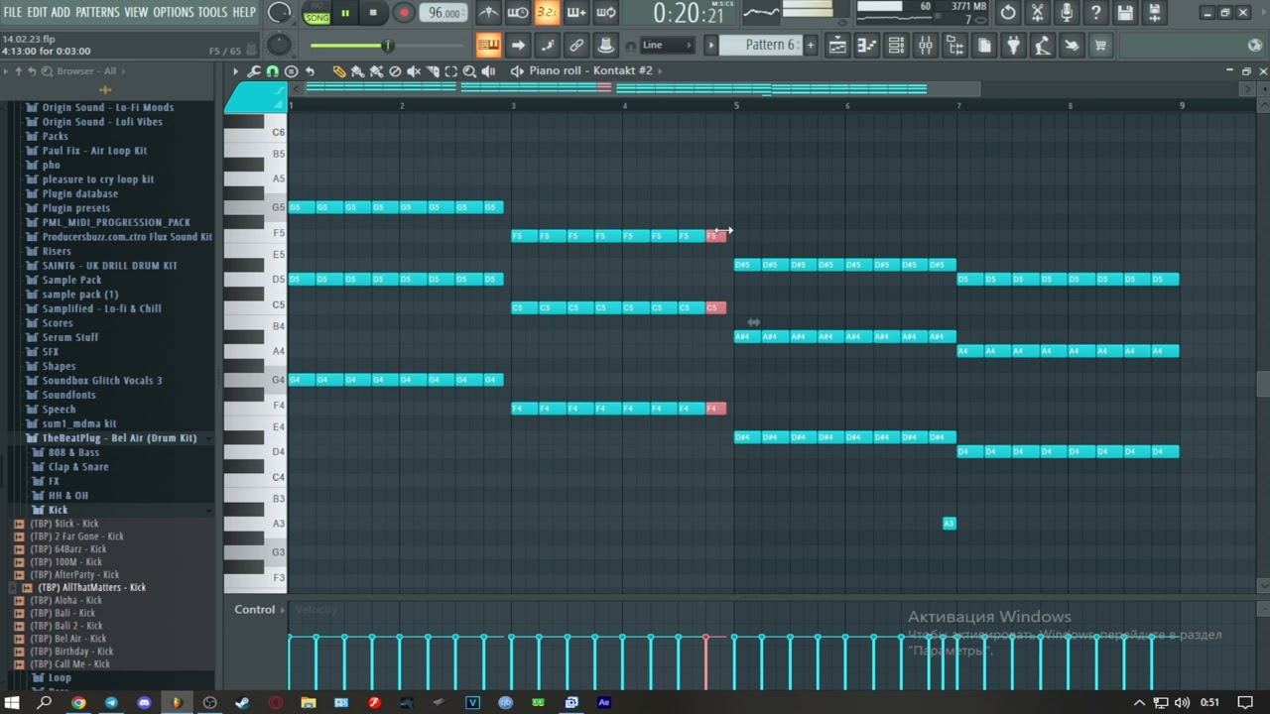
Task: Open pattern options arrow left of Pattern 6
Action: (x=710, y=45)
